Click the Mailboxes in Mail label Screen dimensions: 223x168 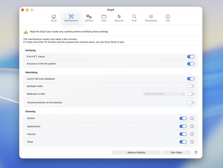pyautogui.click(x=36, y=94)
